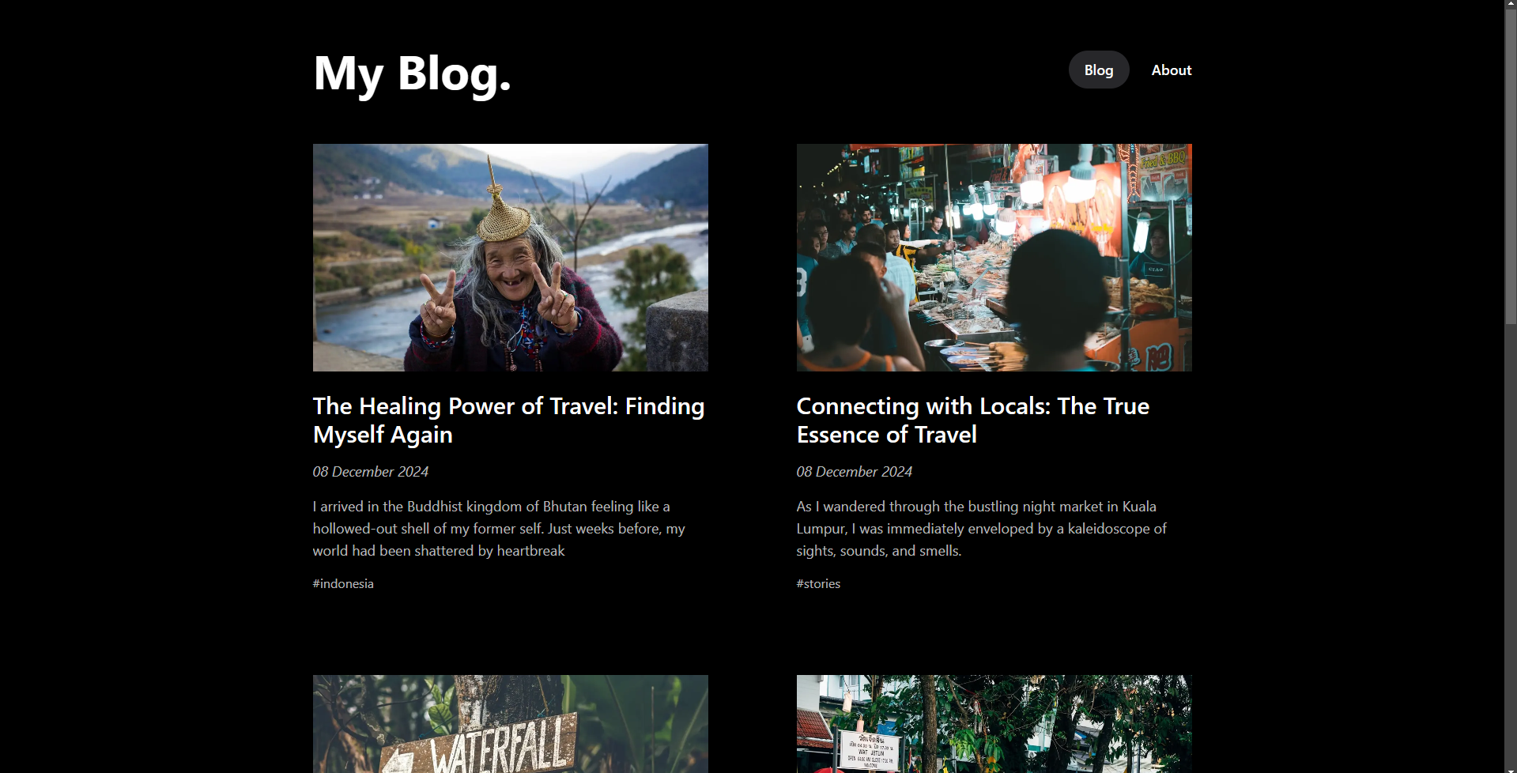Open The Healing Power of Travel article title
The image size is (1517, 773).
pyautogui.click(x=508, y=420)
